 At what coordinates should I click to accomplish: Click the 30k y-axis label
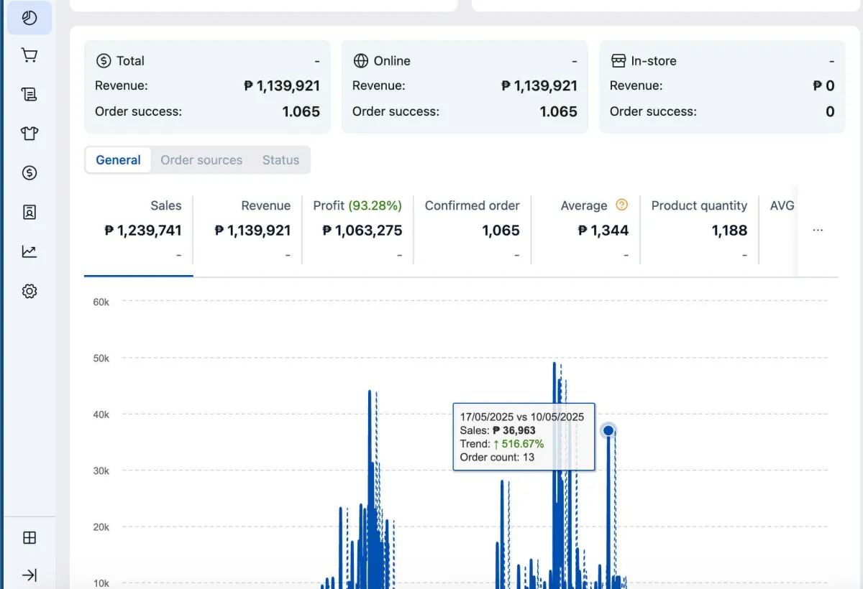point(101,470)
